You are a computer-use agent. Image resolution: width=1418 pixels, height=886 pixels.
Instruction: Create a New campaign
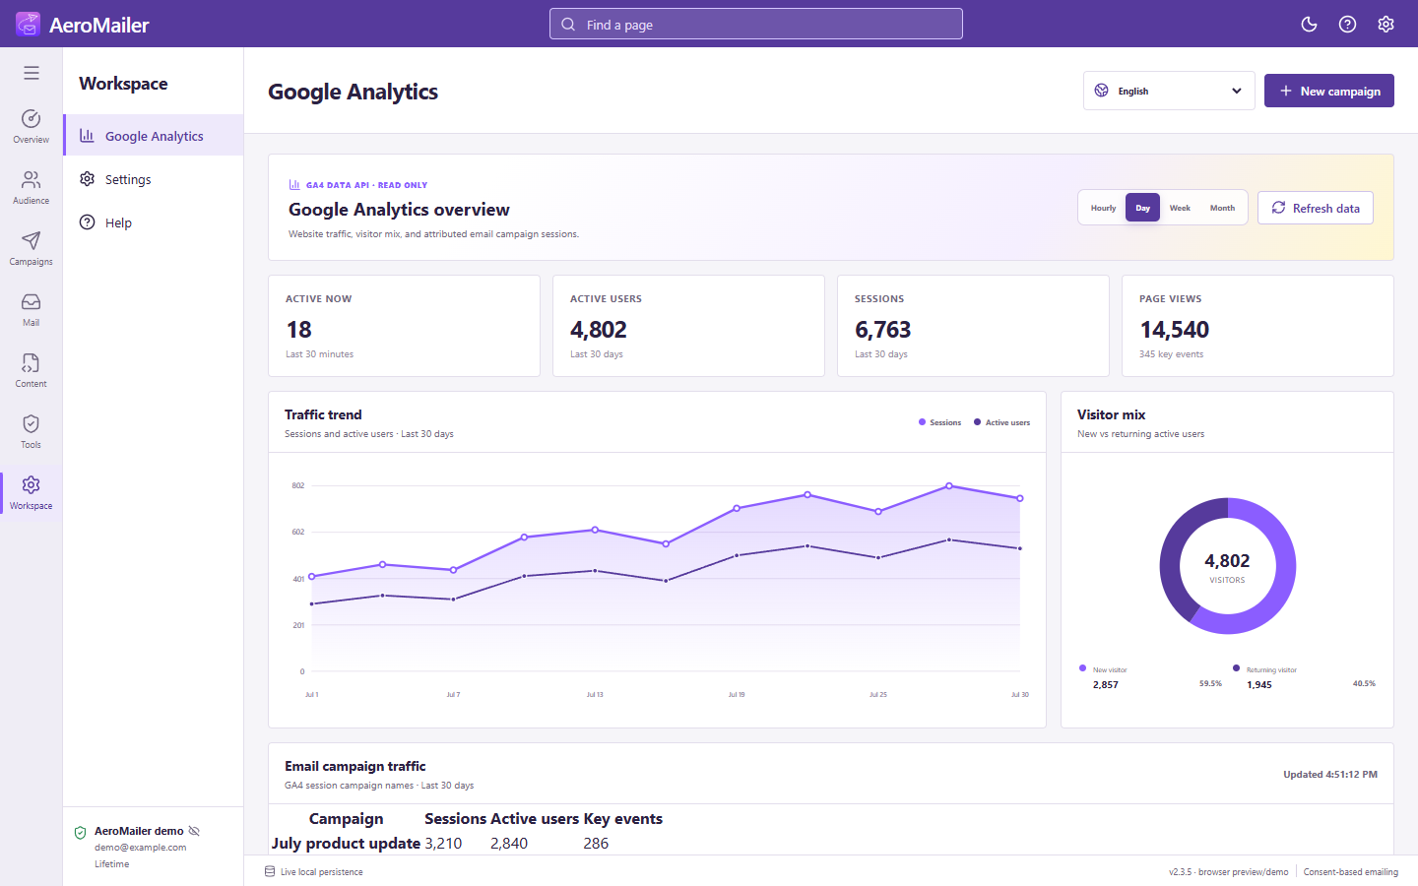(x=1329, y=91)
